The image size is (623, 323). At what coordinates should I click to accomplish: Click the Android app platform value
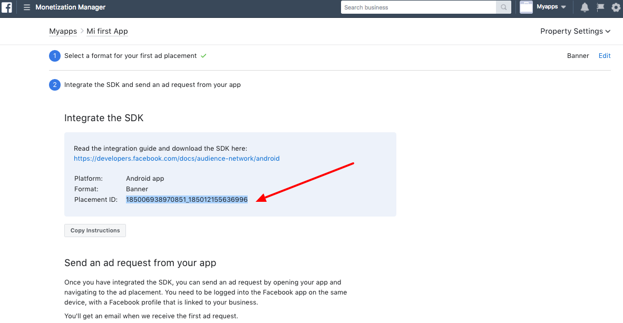pyautogui.click(x=145, y=179)
